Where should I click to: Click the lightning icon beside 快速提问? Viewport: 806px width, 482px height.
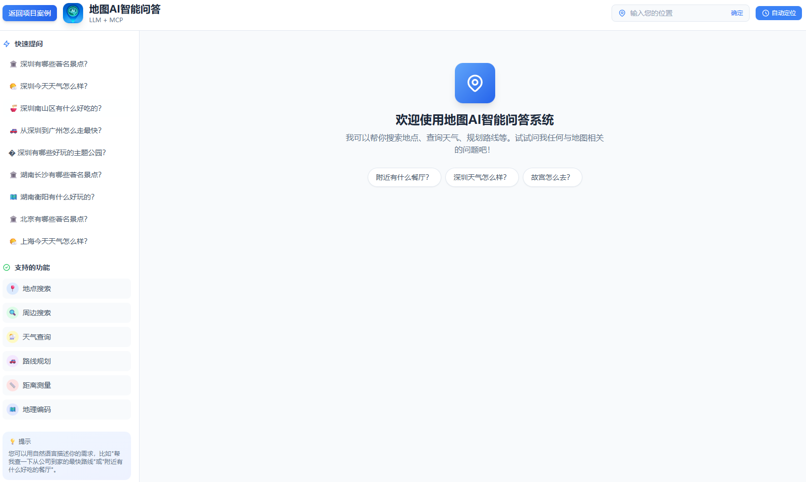(x=6, y=44)
